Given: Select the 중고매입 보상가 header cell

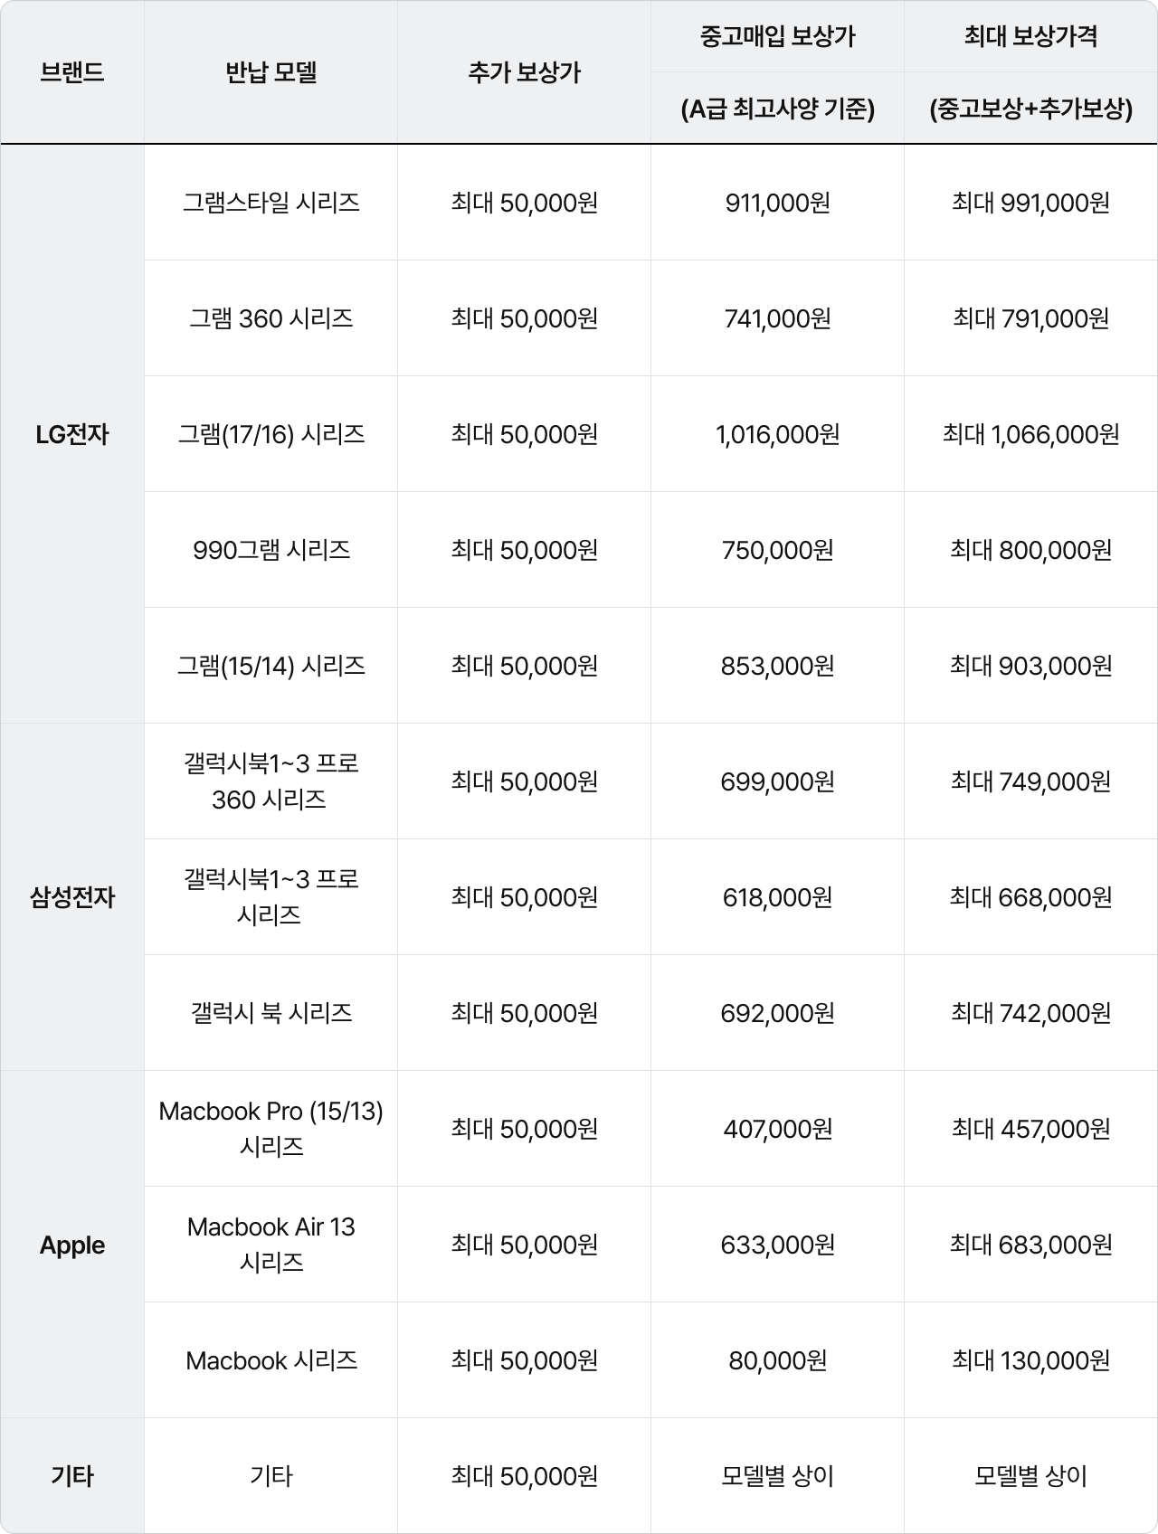Looking at the screenshot, I should (777, 36).
